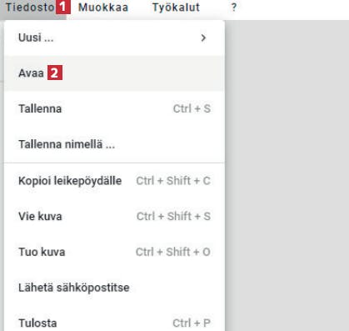Select the Uusi ... menu entry

(x=114, y=38)
